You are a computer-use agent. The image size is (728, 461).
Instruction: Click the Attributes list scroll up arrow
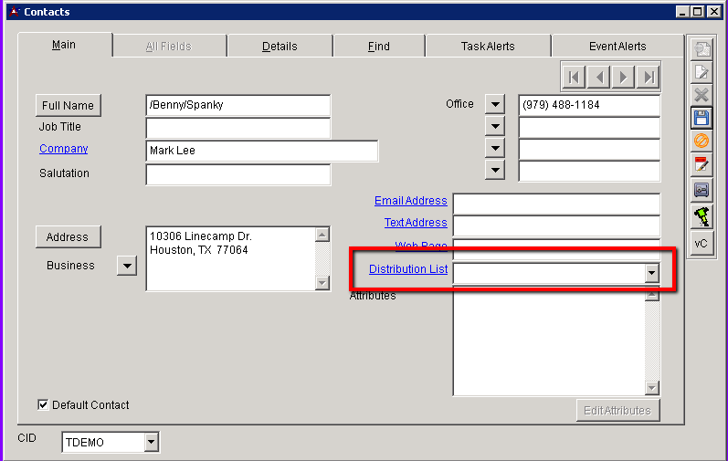[x=652, y=296]
